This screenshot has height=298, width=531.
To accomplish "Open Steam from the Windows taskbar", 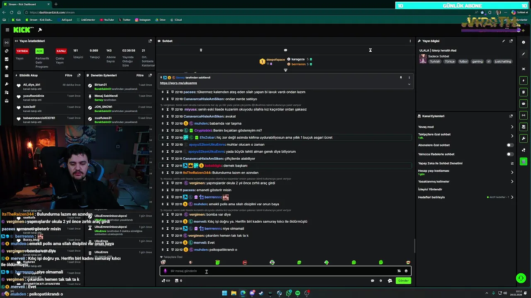I will coord(261,293).
